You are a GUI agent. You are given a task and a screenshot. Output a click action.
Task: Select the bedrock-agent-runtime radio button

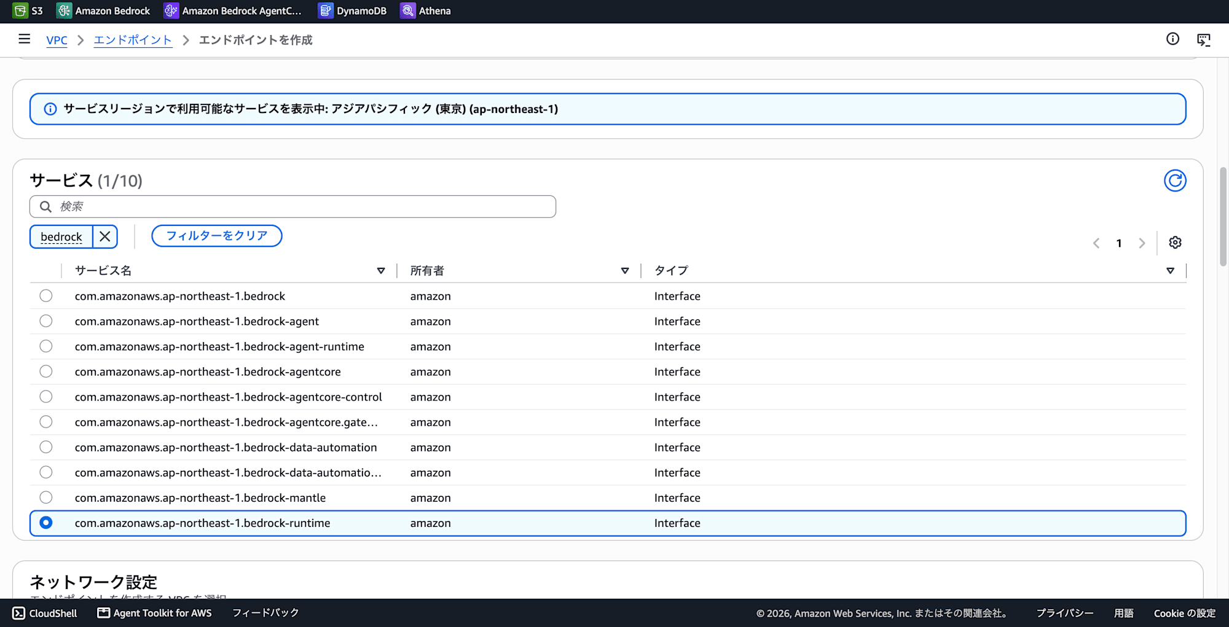coord(46,346)
